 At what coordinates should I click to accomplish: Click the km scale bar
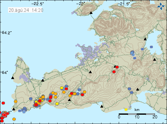point(137,114)
